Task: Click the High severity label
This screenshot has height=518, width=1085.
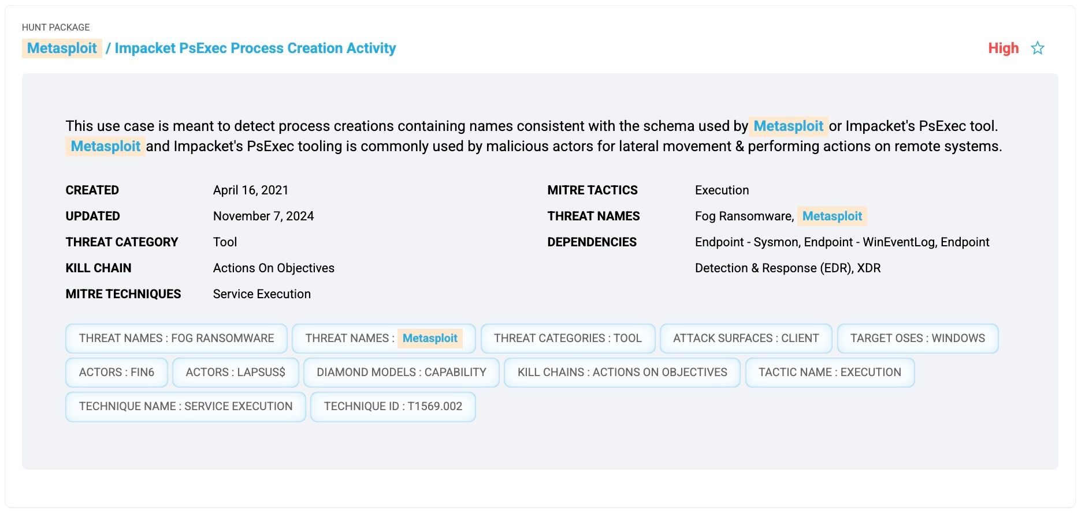Action: pyautogui.click(x=1004, y=48)
